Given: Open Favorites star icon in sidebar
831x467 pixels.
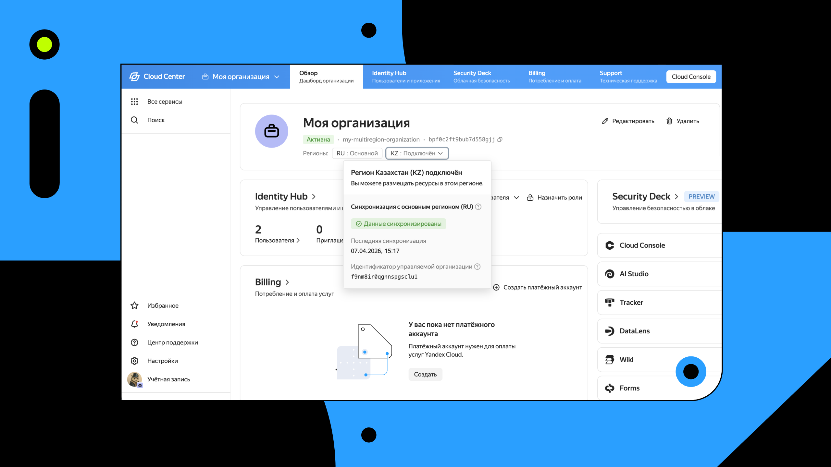Looking at the screenshot, I should (x=134, y=305).
